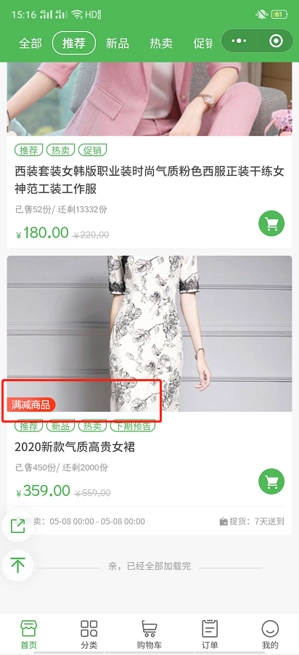Screen dimensions: 299x655
Task: Switch to the 全部 filter tab
Action: [30, 43]
